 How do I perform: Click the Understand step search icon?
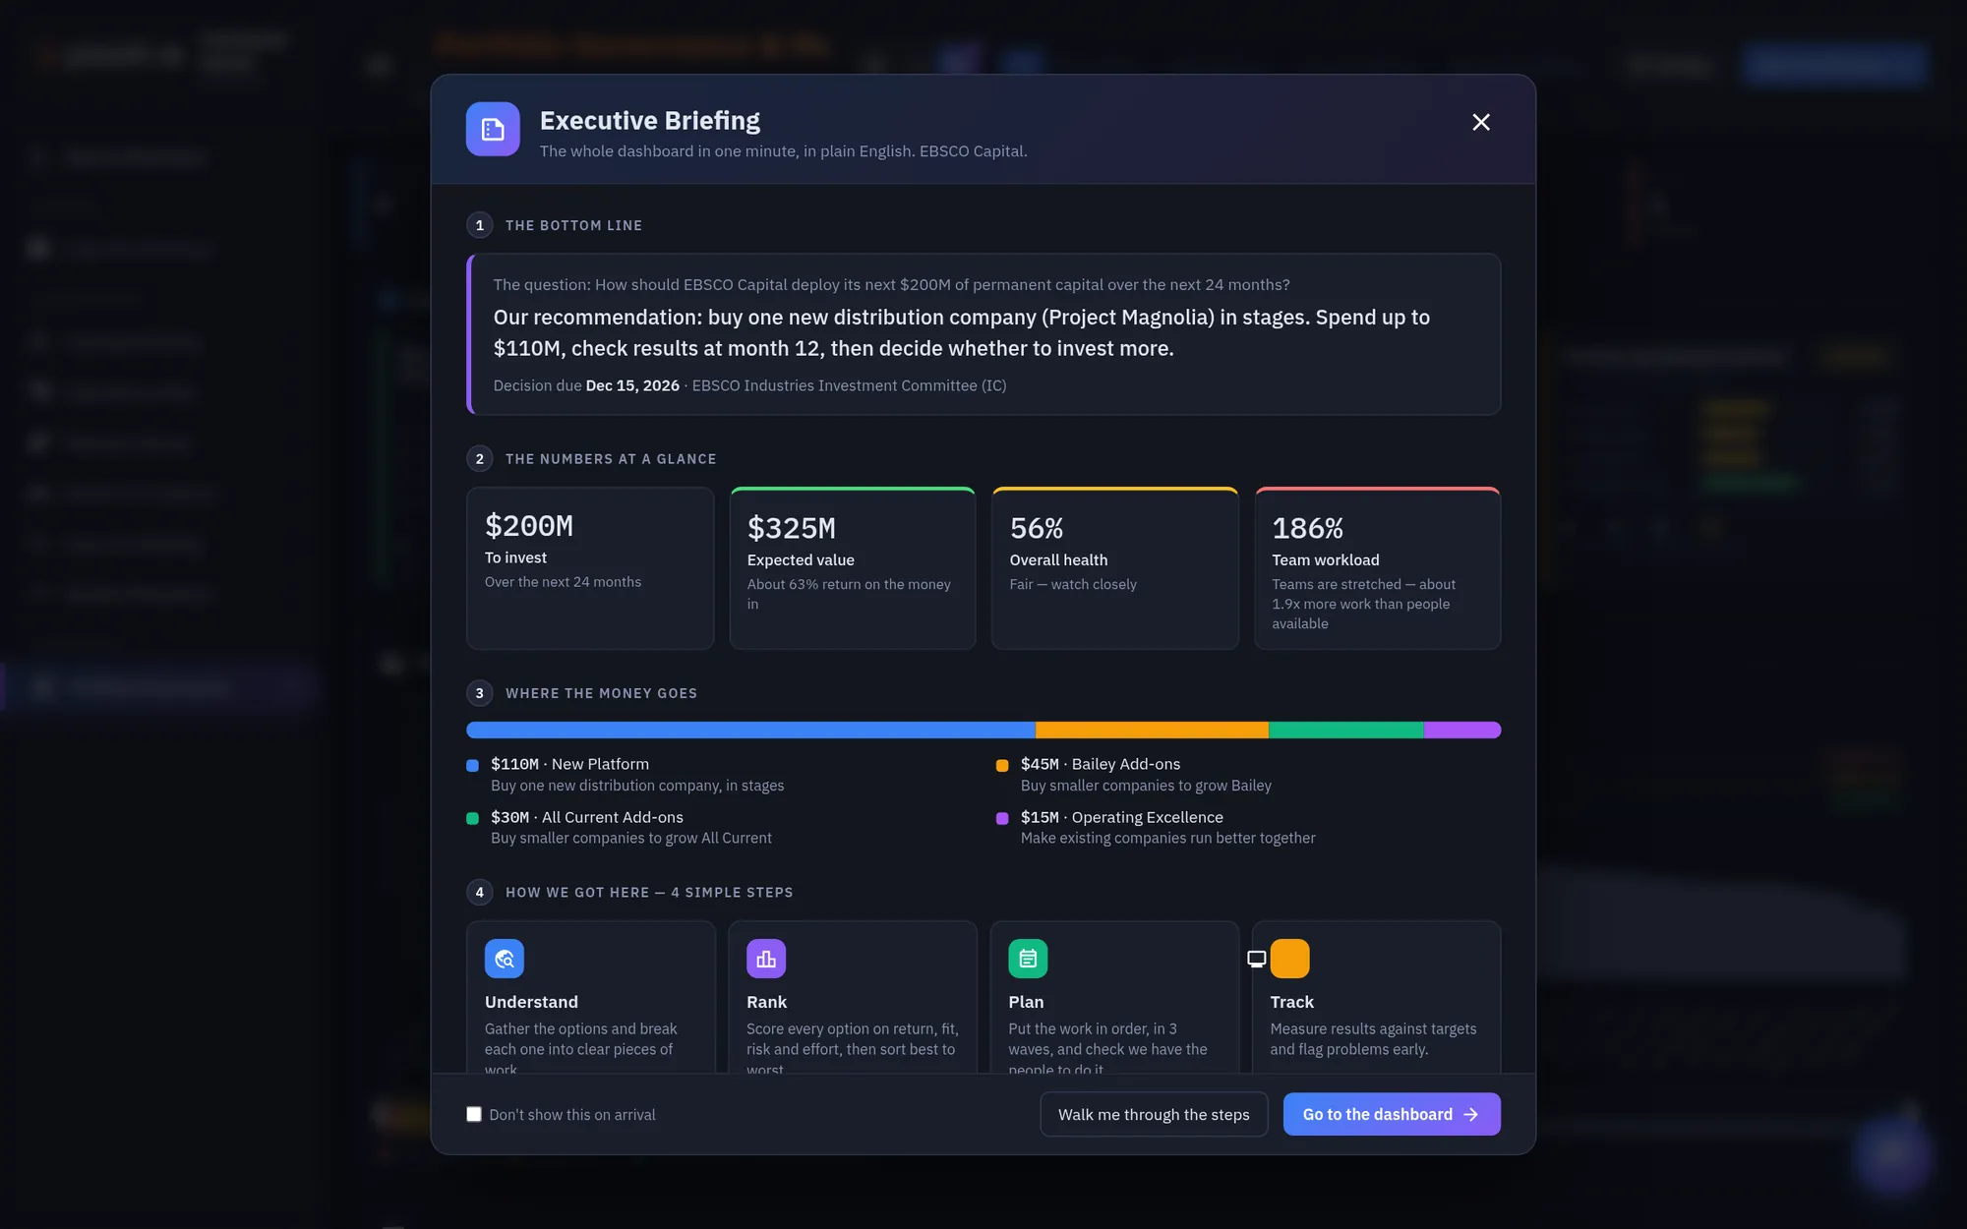point(505,959)
